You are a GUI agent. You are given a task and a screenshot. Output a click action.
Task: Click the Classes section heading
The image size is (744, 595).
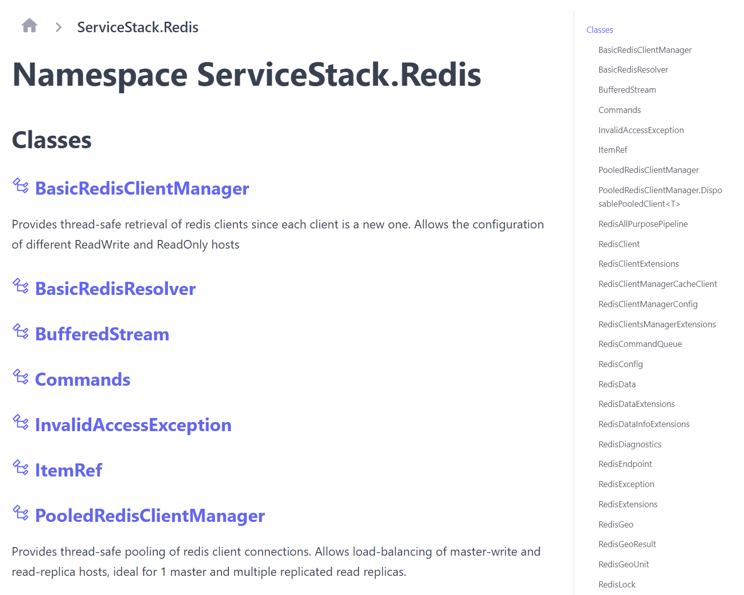pos(51,140)
